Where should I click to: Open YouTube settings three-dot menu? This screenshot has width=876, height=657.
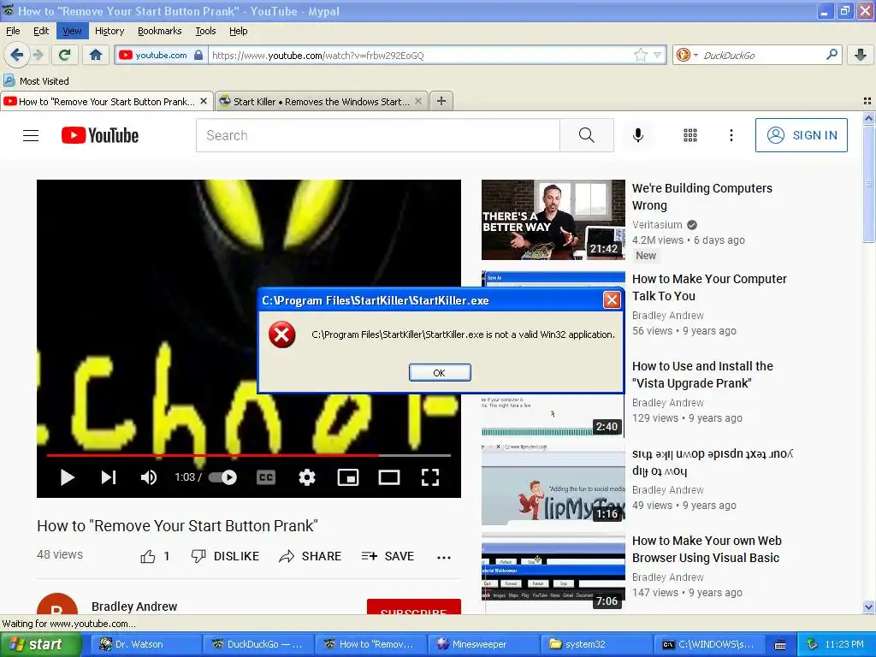[731, 135]
